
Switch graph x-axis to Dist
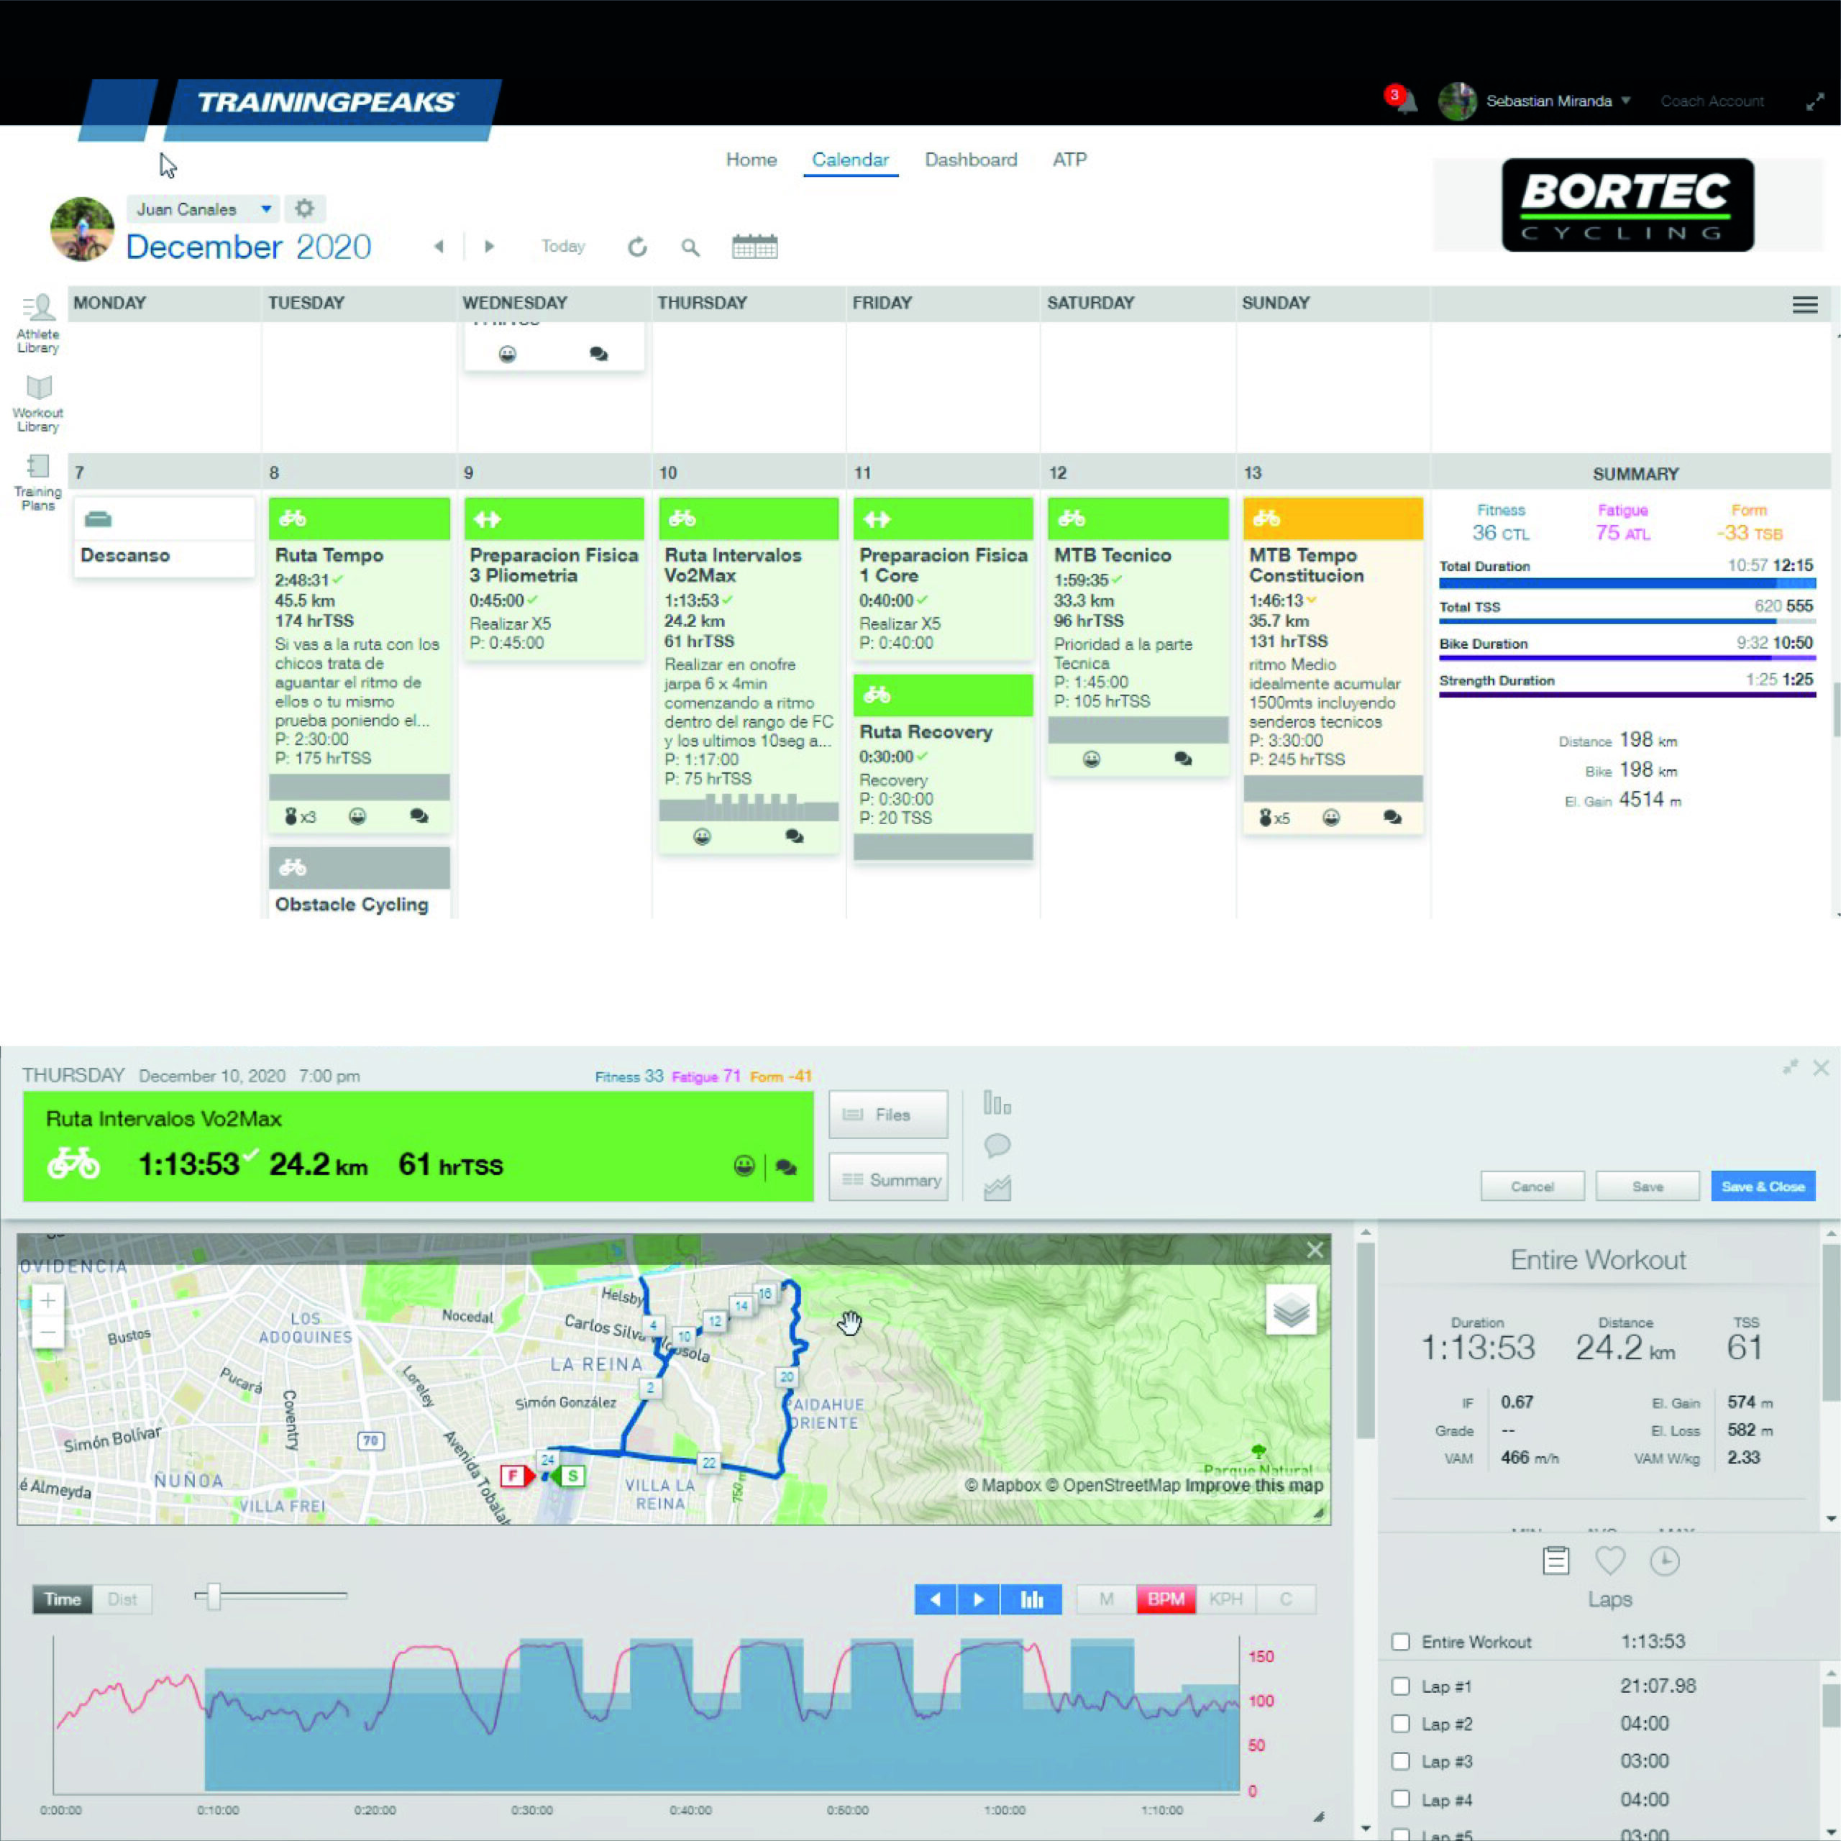pos(122,1599)
